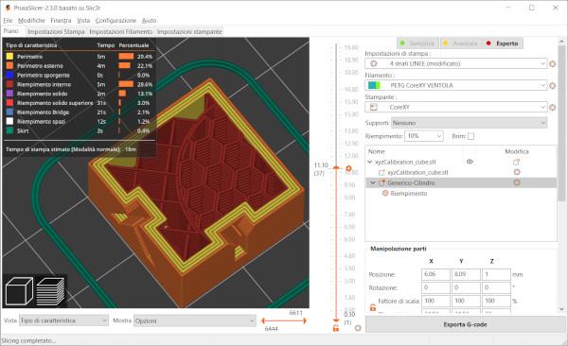
Task: Click the vertical layer slider top handle
Action: [336, 167]
